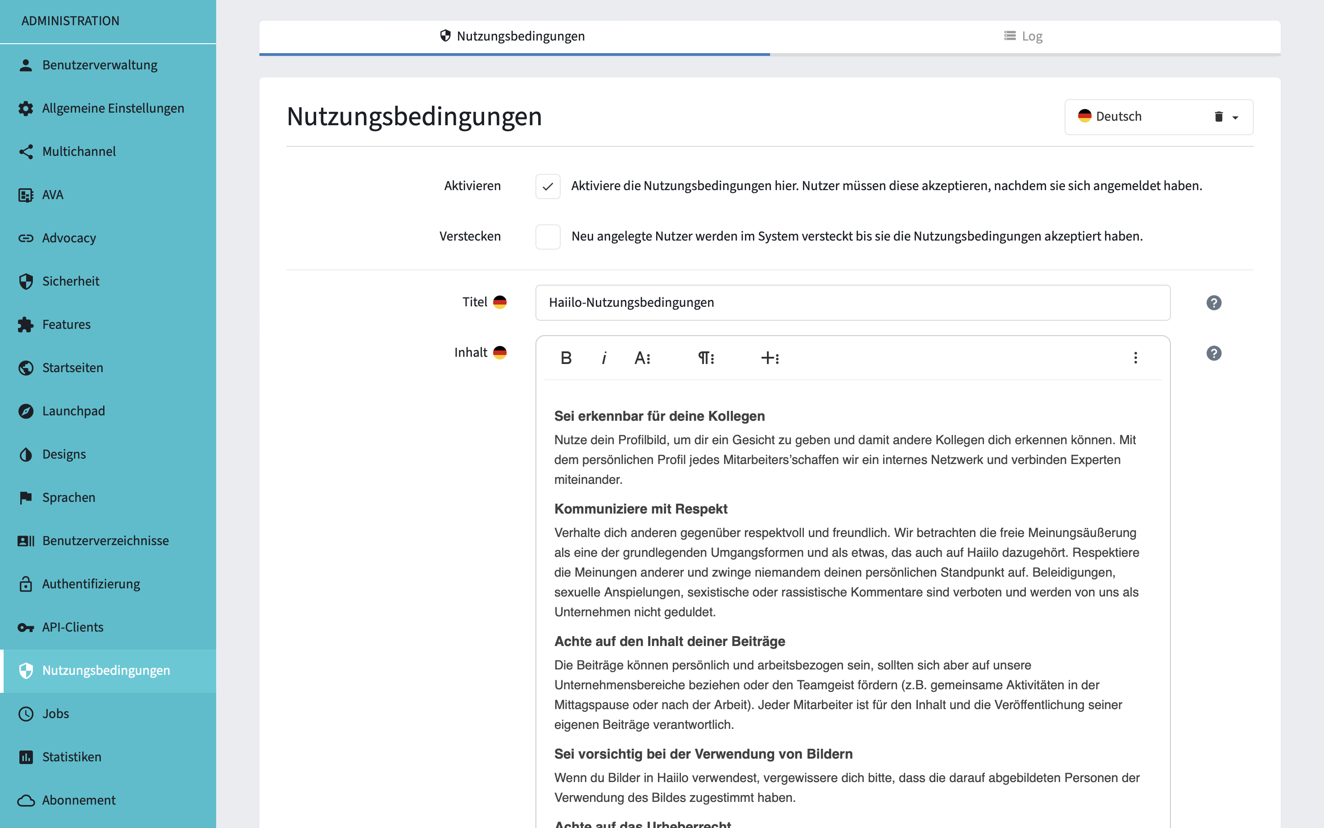Screen dimensions: 1324x828
Task: Open Benutzerverwaltung in the sidebar
Action: click(108, 65)
